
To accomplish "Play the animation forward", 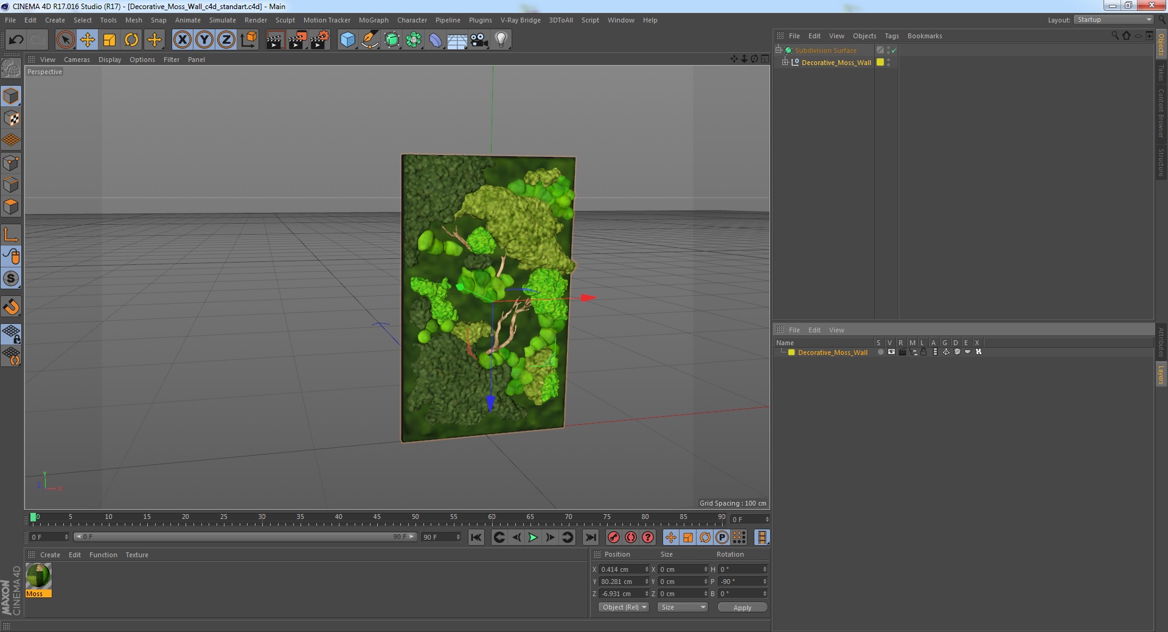I will [533, 537].
